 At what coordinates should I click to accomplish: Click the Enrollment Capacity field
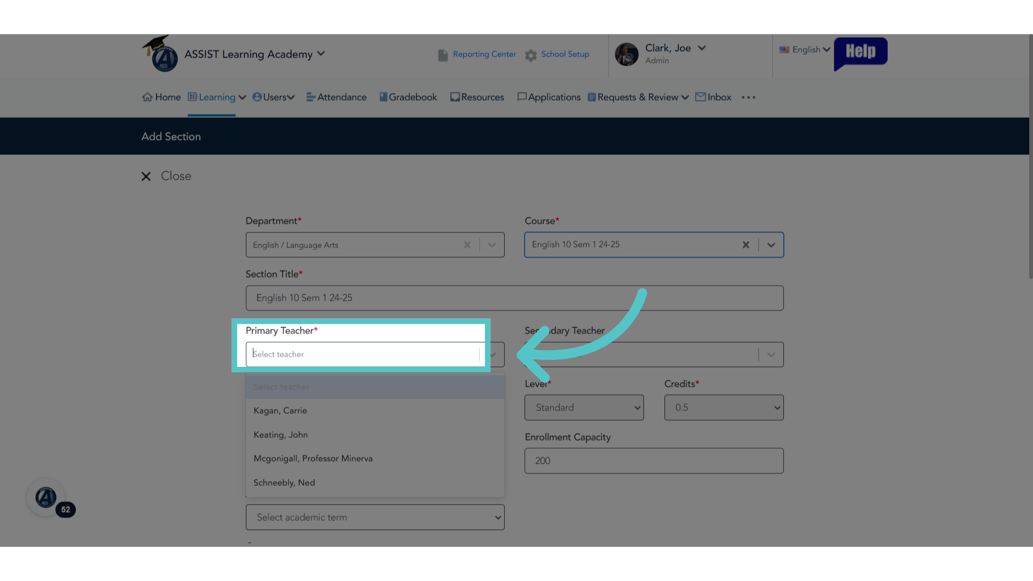point(654,461)
